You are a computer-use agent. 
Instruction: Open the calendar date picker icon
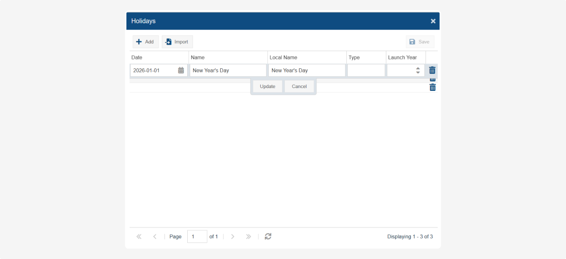tap(181, 71)
